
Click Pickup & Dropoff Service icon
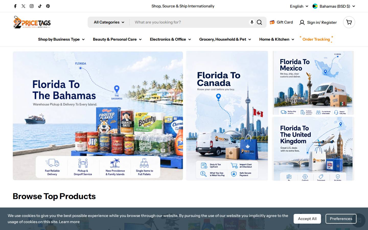click(x=83, y=163)
